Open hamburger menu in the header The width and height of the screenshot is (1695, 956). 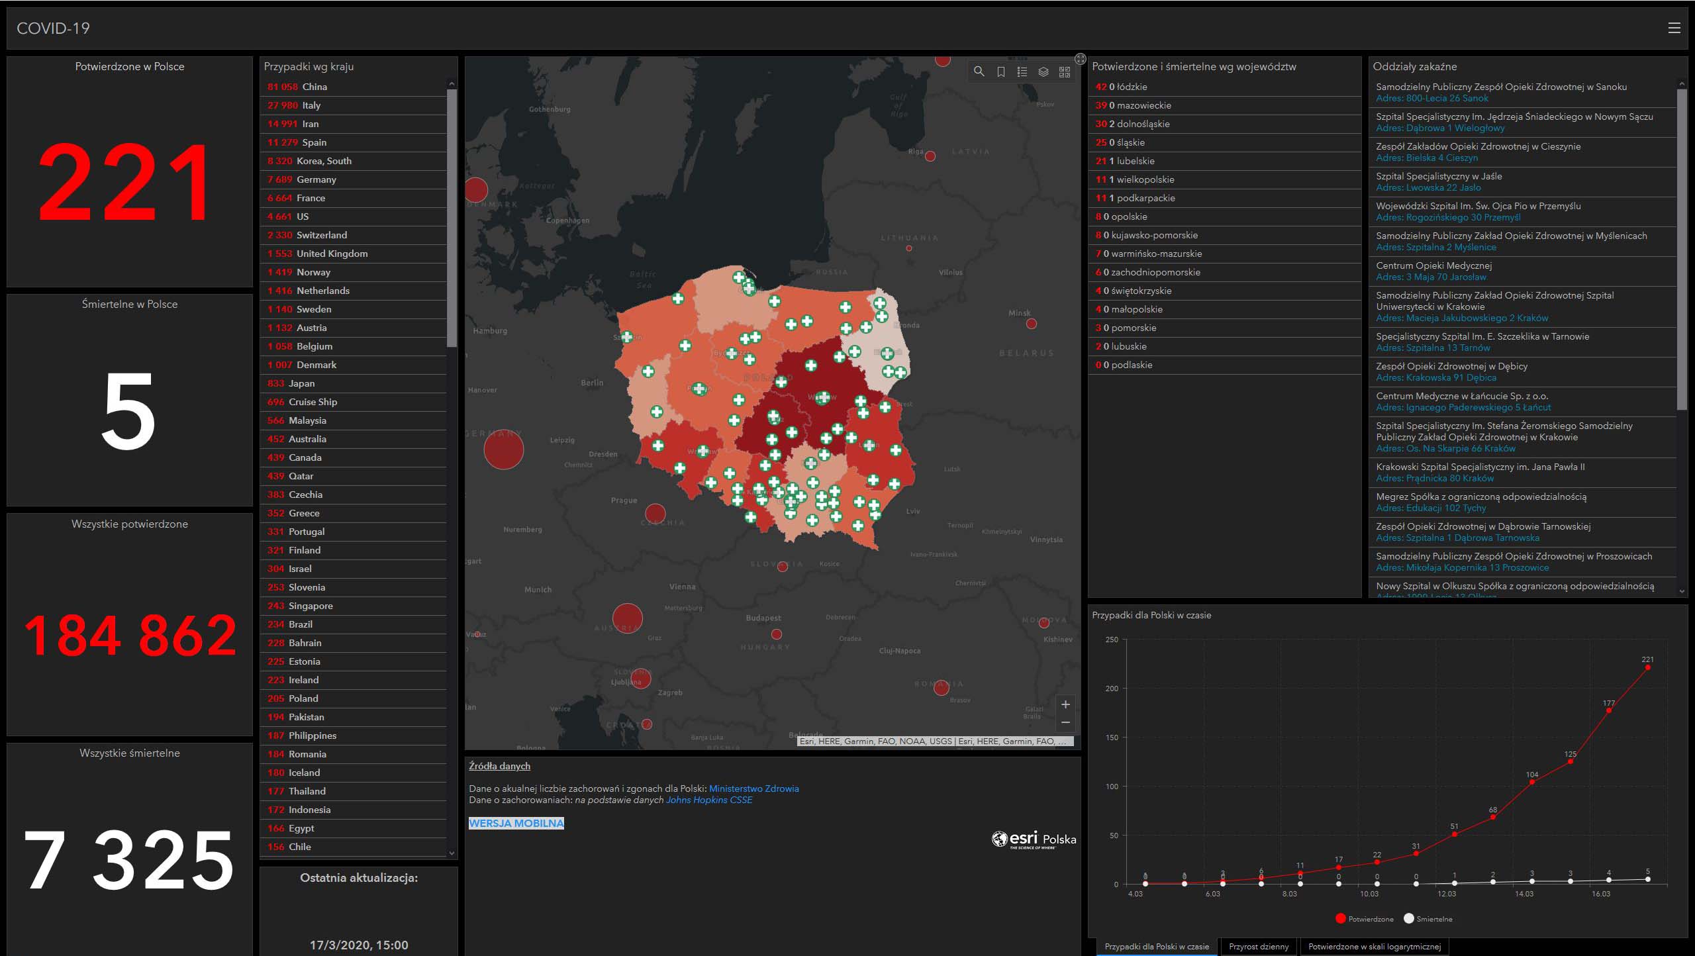point(1674,28)
